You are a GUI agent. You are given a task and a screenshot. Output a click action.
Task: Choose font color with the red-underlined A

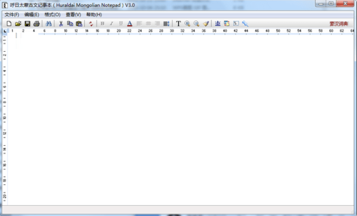[130, 23]
